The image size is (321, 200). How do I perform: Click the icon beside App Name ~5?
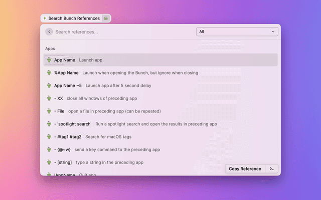[x=49, y=85]
